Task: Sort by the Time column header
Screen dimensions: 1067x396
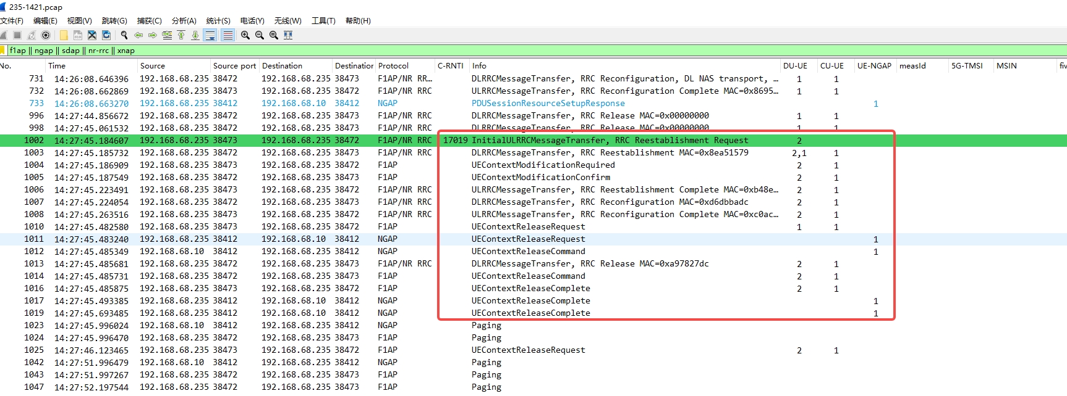Action: tap(90, 66)
